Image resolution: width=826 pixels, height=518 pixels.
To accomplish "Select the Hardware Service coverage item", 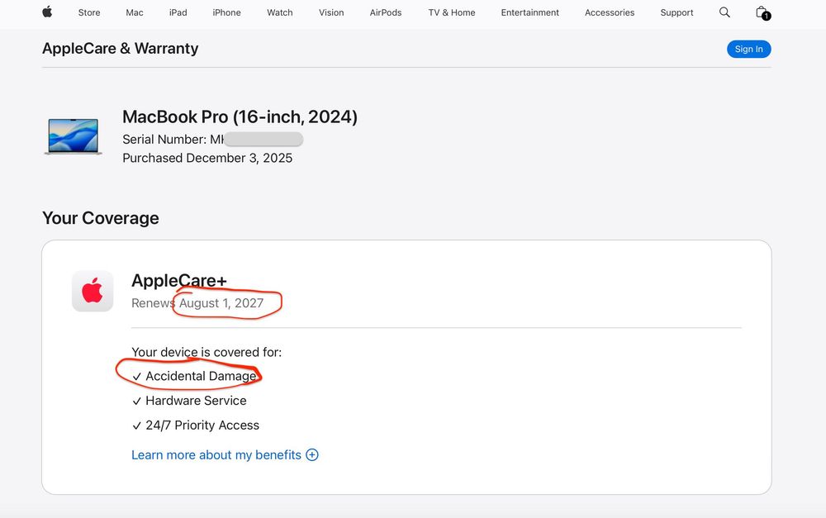I will (190, 401).
